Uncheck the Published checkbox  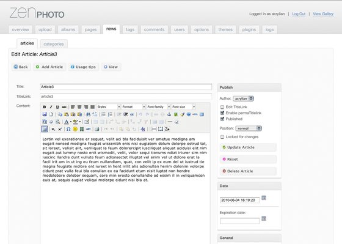pos(222,119)
